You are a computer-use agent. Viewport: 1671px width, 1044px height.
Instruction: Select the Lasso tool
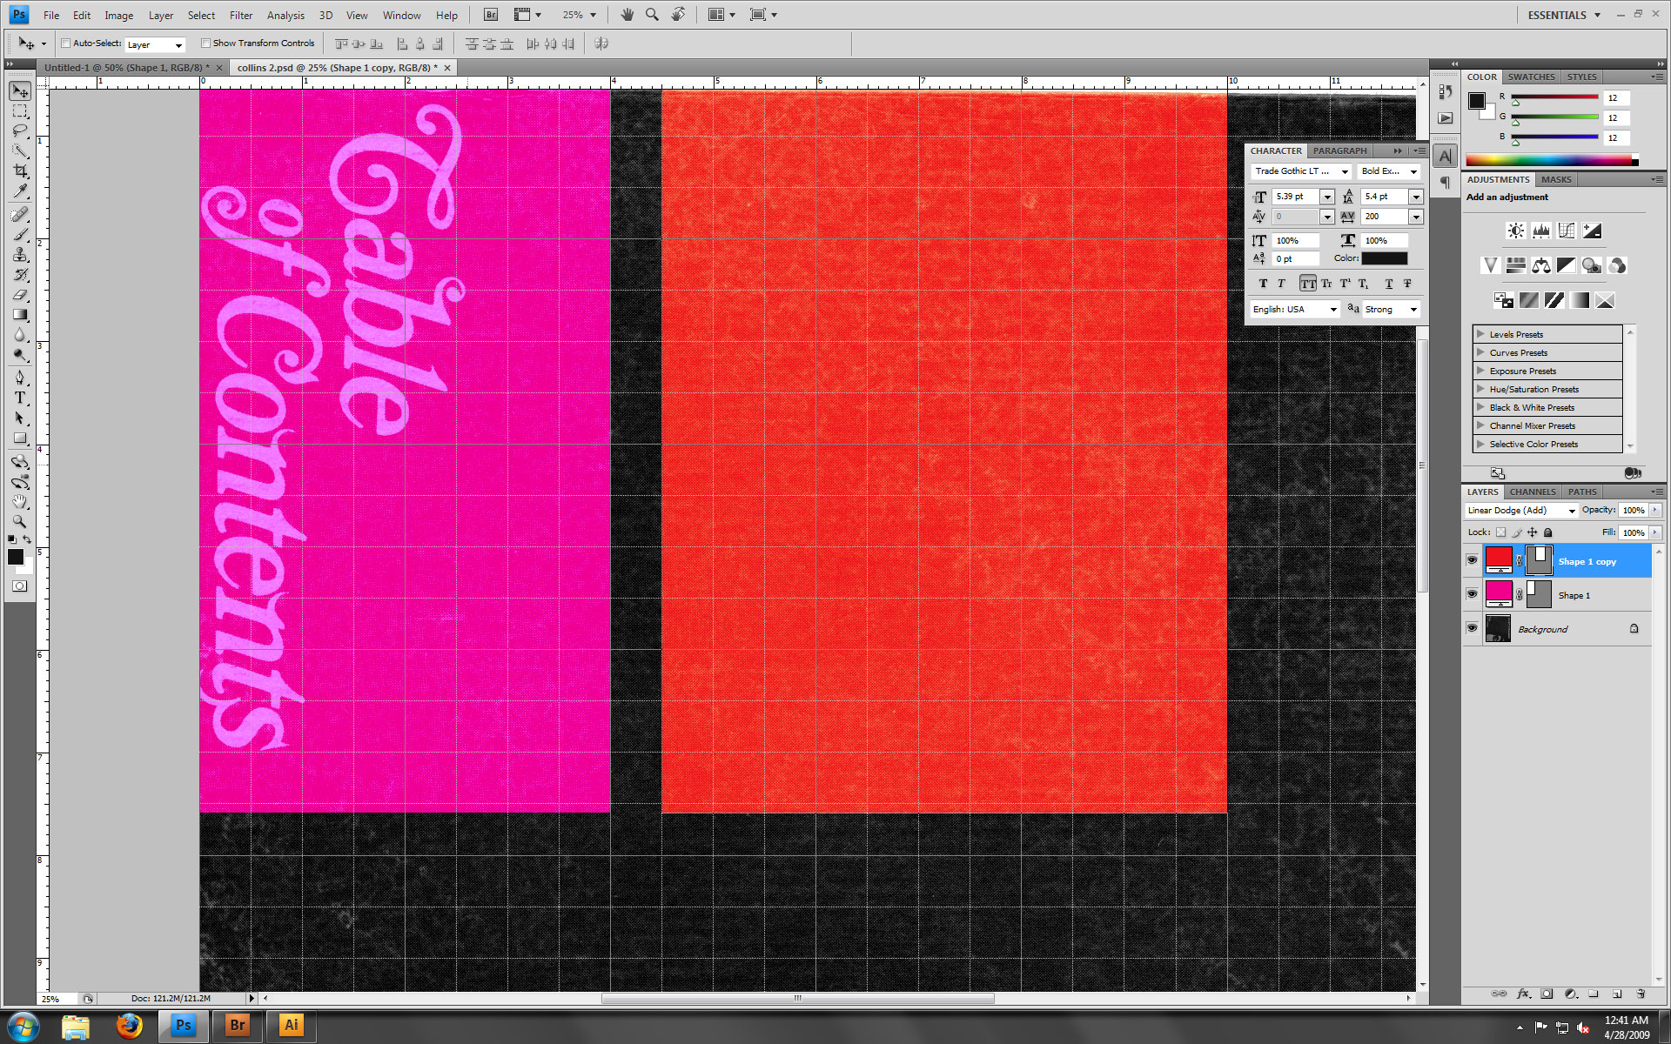[x=20, y=131]
